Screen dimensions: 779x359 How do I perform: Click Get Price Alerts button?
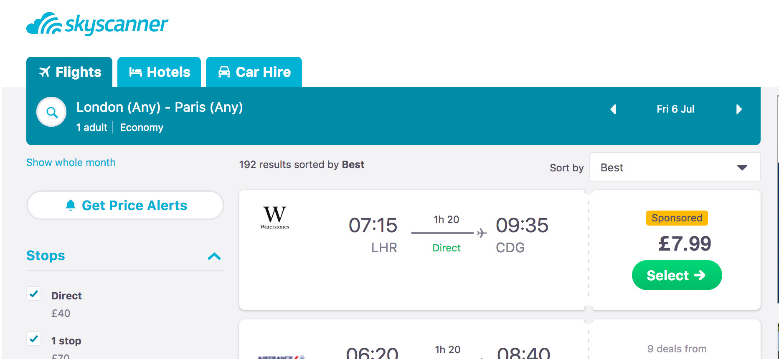125,205
